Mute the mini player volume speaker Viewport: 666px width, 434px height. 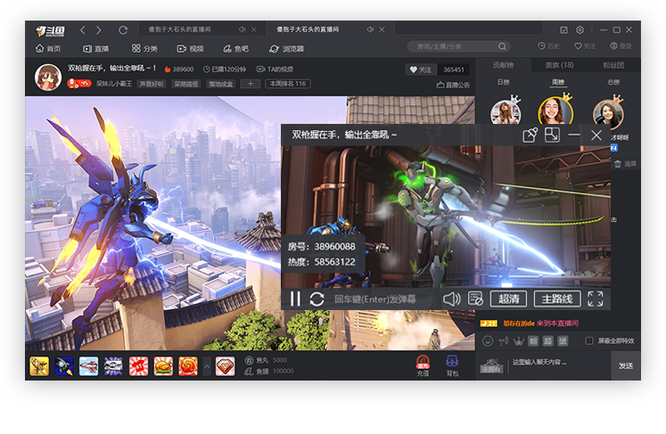pyautogui.click(x=451, y=299)
